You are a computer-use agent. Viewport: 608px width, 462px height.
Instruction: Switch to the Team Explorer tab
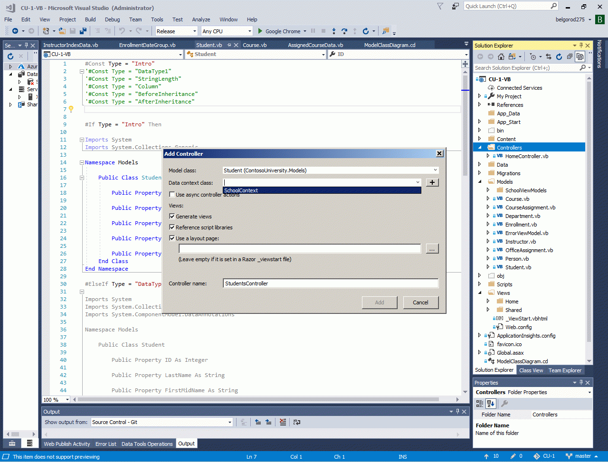tap(565, 370)
